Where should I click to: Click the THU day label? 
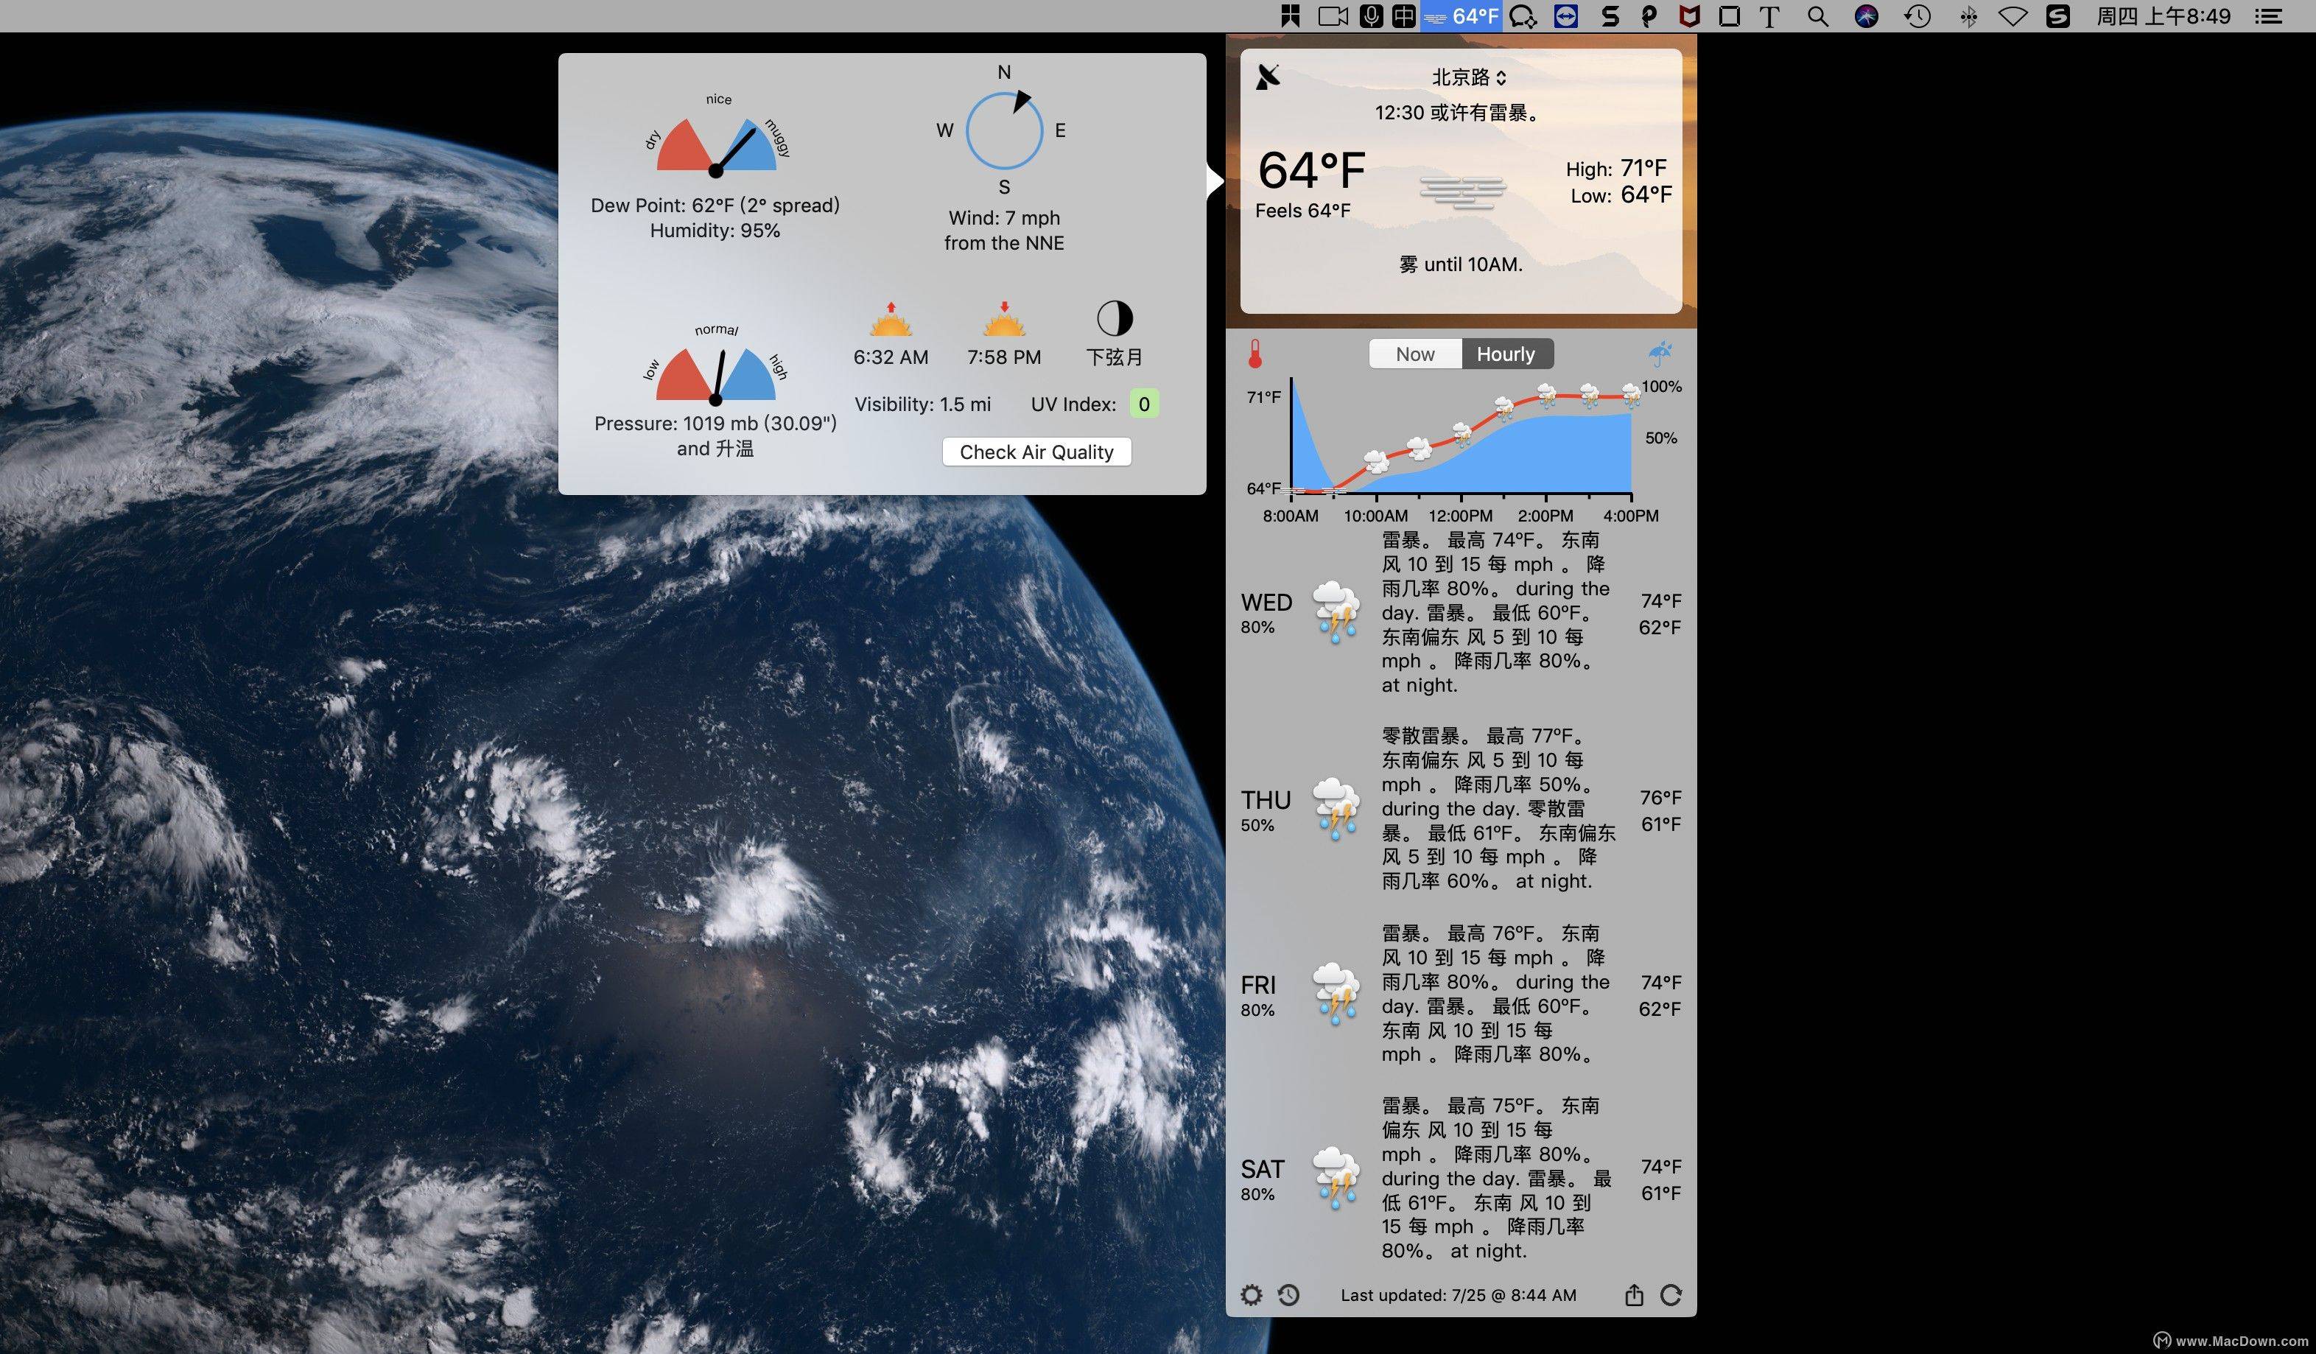pyautogui.click(x=1266, y=800)
